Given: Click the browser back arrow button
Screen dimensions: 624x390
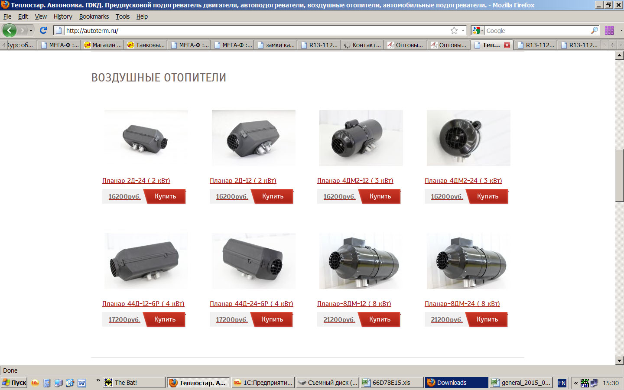Looking at the screenshot, I should point(9,30).
